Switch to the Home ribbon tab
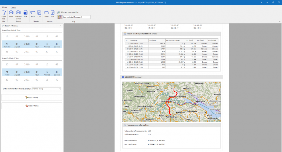 13,7
